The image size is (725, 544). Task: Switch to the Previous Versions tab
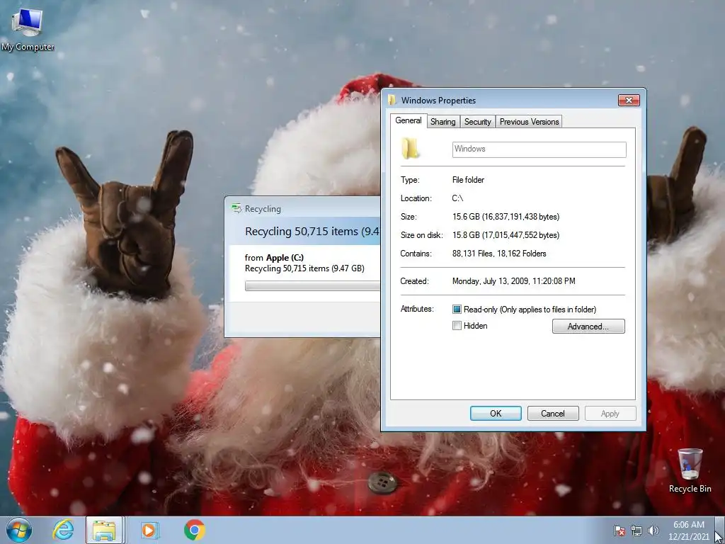tap(529, 122)
